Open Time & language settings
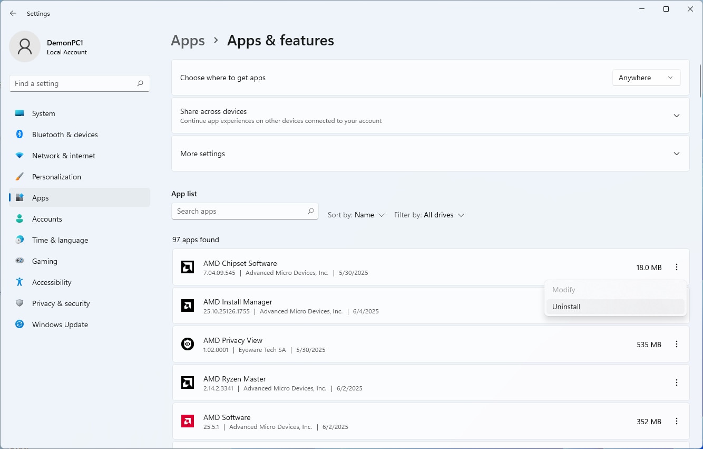This screenshot has width=703, height=449. (x=80, y=240)
